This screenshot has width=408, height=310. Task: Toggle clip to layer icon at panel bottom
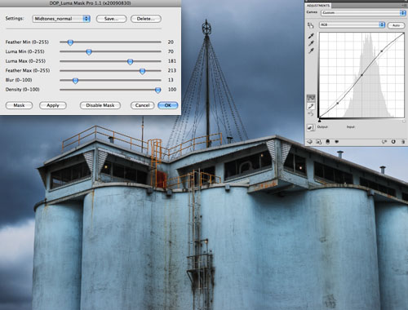click(327, 142)
